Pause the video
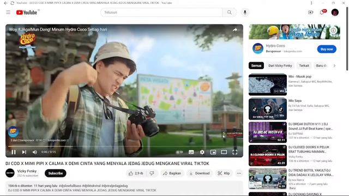The width and height of the screenshot is (349, 196). coord(14,152)
